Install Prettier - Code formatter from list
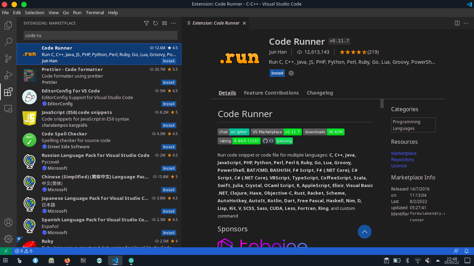The image size is (474, 266). [169, 82]
